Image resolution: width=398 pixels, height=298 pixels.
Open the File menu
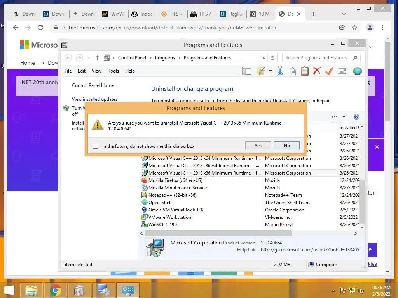(x=68, y=71)
